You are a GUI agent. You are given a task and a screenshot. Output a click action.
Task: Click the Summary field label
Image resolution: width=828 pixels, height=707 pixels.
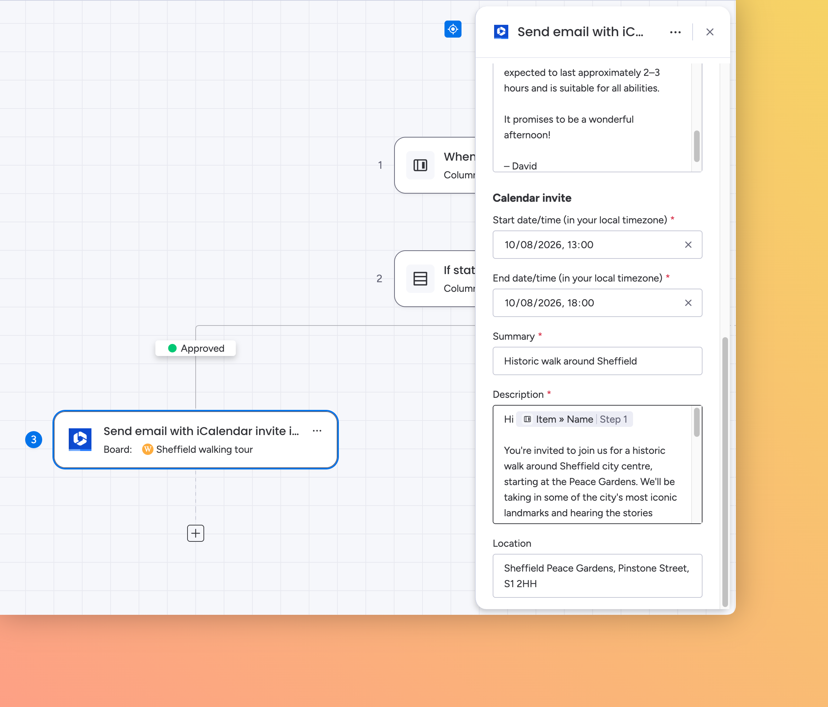point(514,336)
